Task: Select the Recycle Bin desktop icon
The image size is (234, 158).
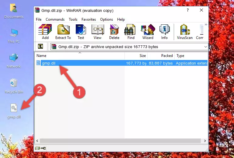Action: [14, 86]
